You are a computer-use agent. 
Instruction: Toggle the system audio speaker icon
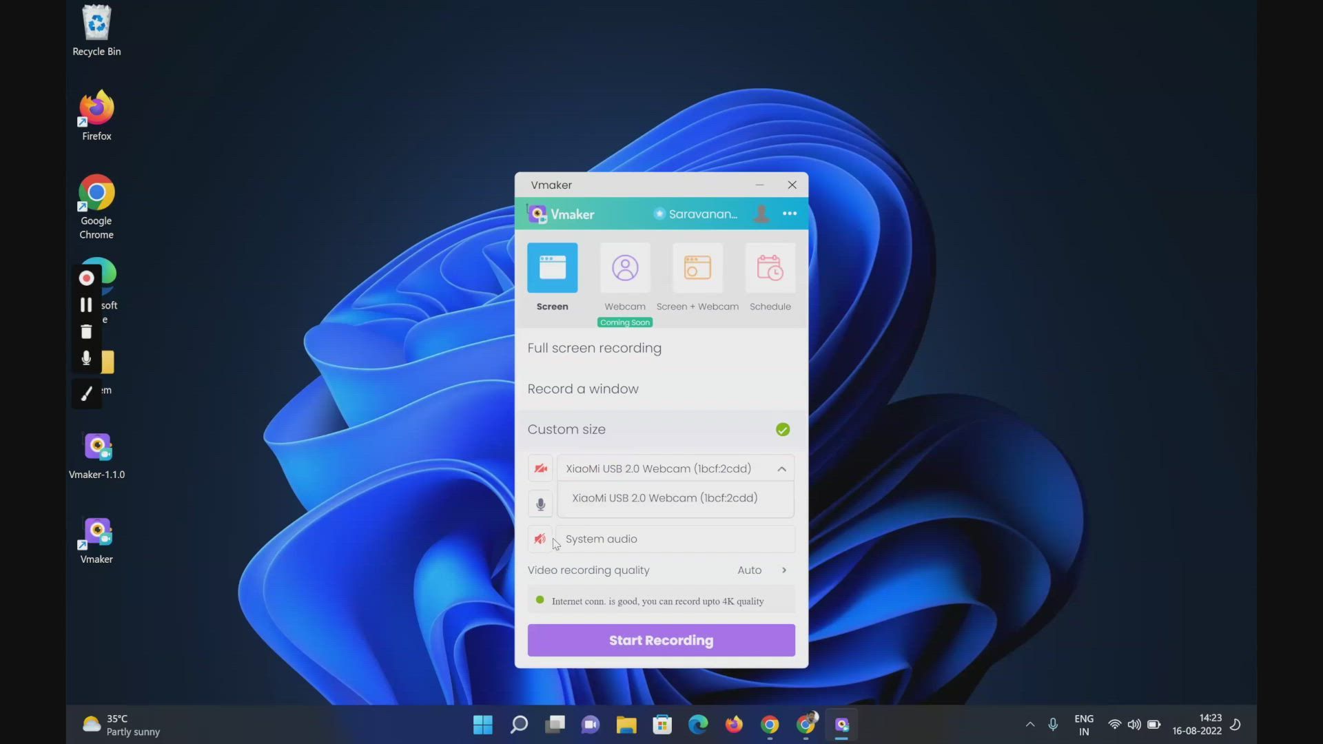click(540, 539)
